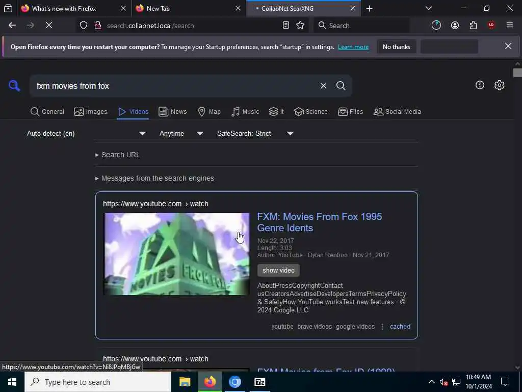Click the show video button
This screenshot has height=392, width=522.
(x=278, y=271)
